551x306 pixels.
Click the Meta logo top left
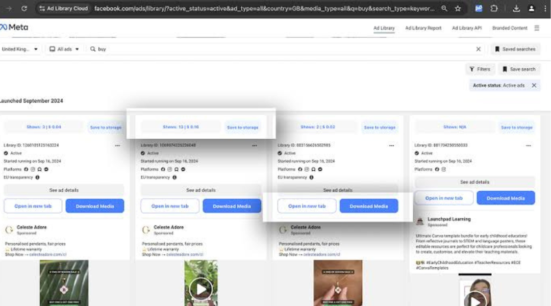coord(13,27)
